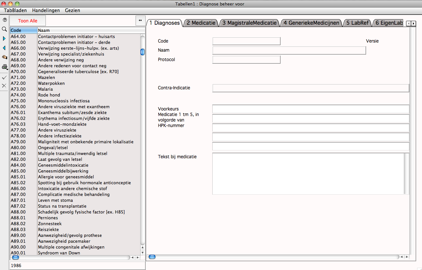Screen dimensions: 422x270
Task: Select the Allergie voor geneesmiddel row
Action: 75,177
